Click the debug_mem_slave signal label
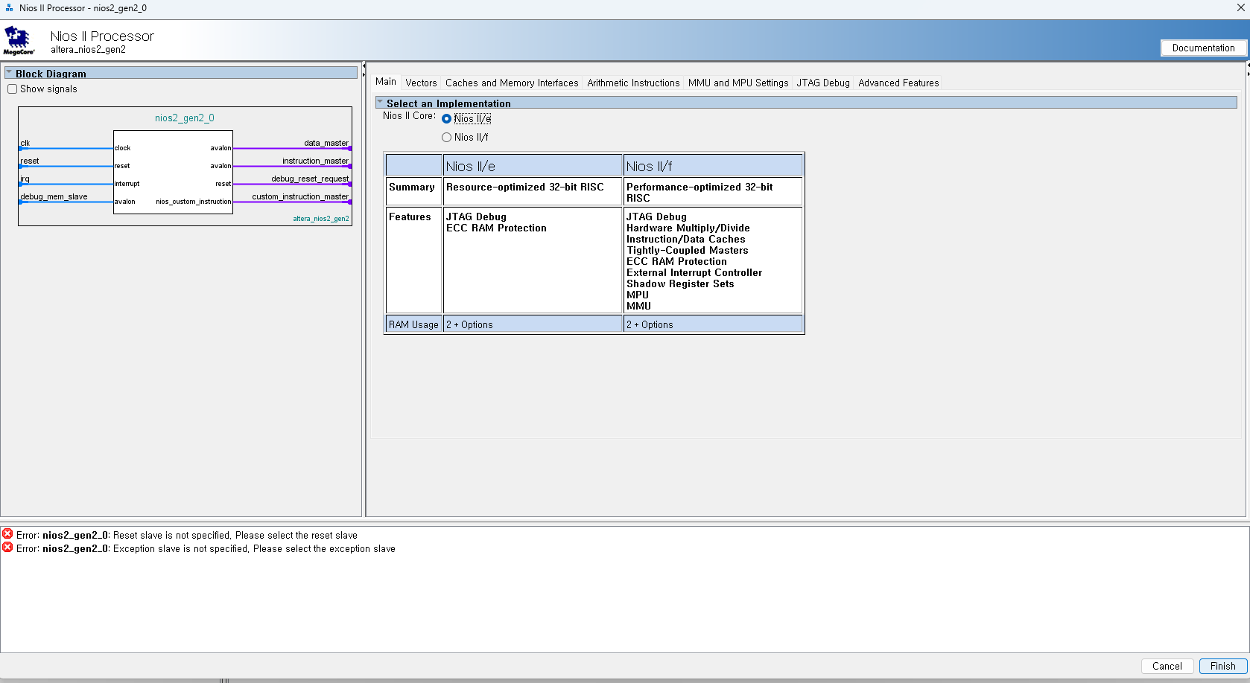1250x683 pixels. 54,196
